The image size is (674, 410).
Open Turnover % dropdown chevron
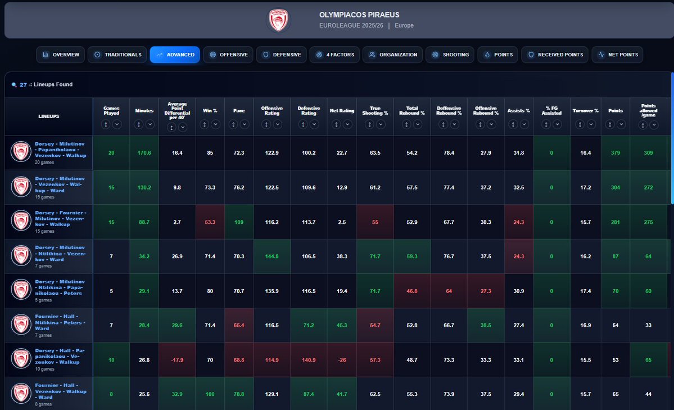[x=591, y=124]
